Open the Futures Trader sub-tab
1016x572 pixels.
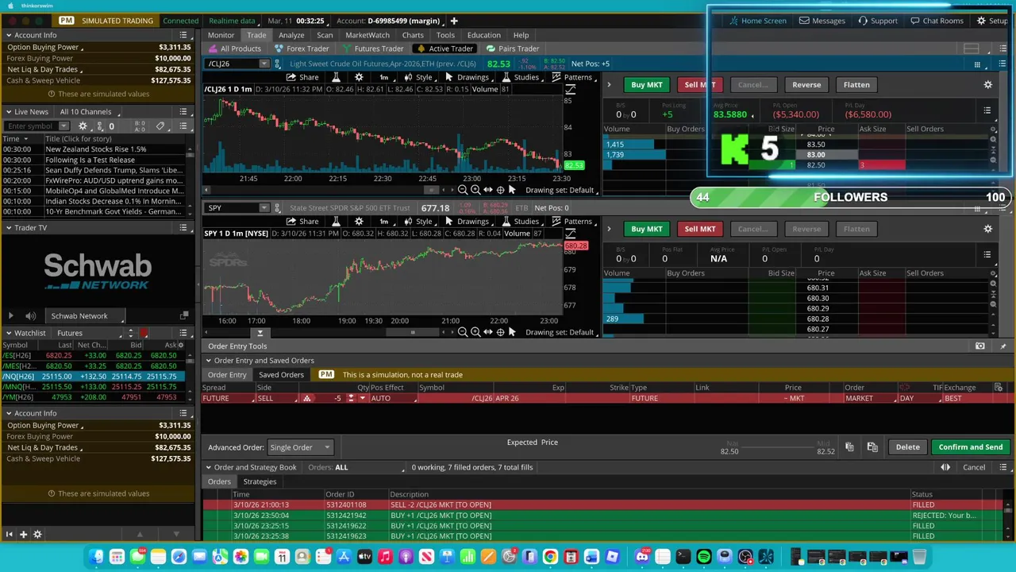pyautogui.click(x=372, y=48)
